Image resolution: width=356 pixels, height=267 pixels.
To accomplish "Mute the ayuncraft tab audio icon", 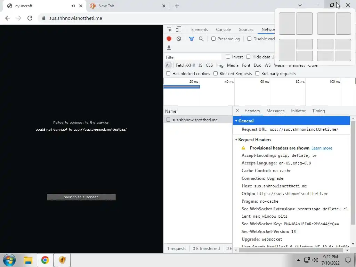I will point(73,6).
